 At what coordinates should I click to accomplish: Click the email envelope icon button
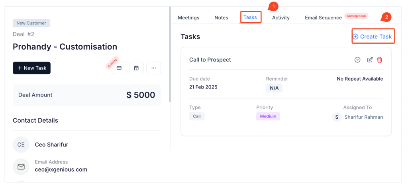pos(119,68)
